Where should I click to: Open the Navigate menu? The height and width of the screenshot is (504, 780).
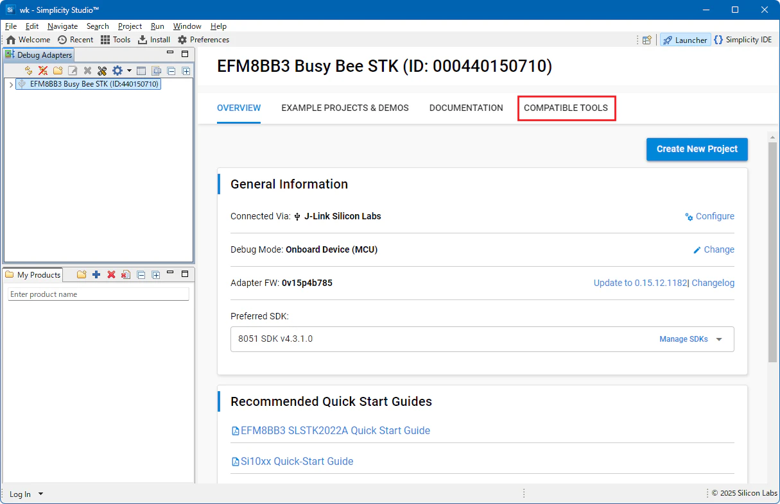tap(62, 26)
